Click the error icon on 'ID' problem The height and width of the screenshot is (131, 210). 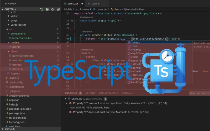(x=70, y=103)
